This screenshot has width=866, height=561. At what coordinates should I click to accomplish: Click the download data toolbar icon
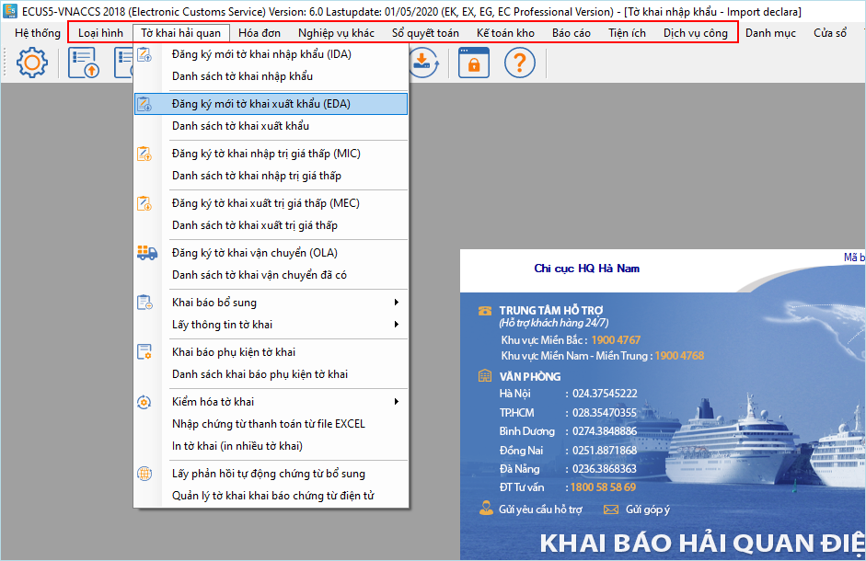[424, 63]
